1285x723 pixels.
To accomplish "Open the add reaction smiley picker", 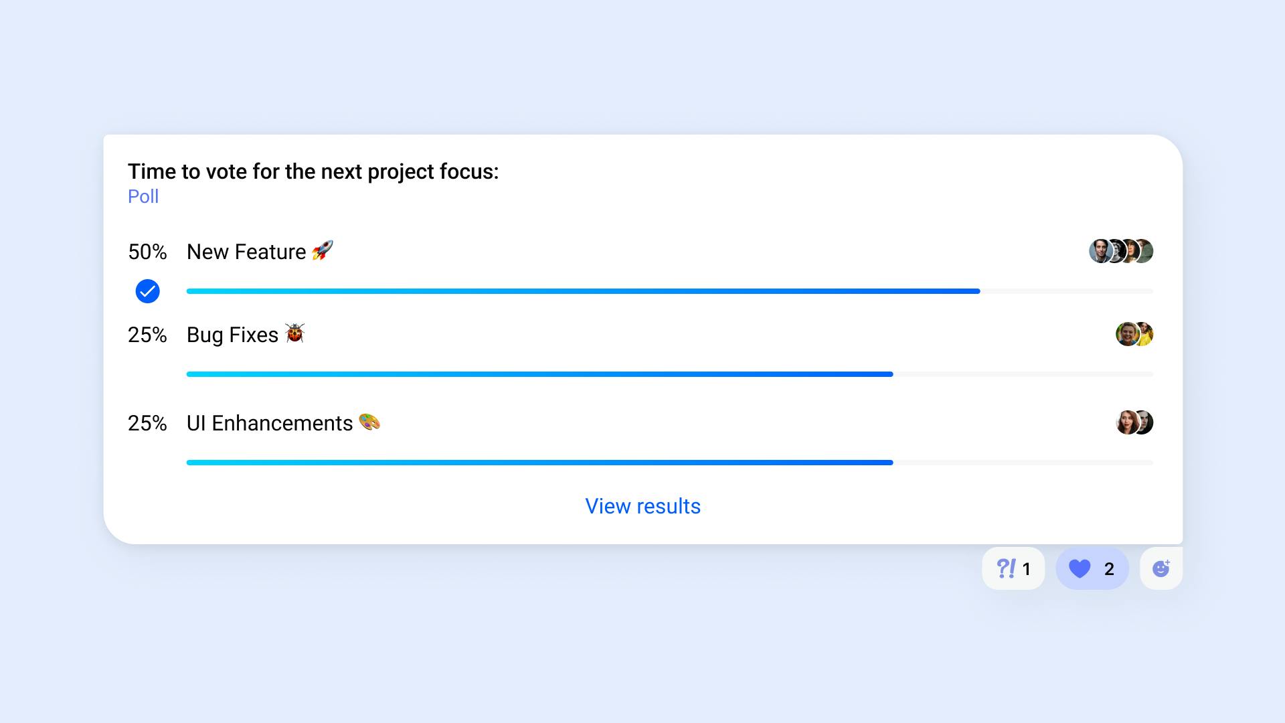I will [1161, 568].
